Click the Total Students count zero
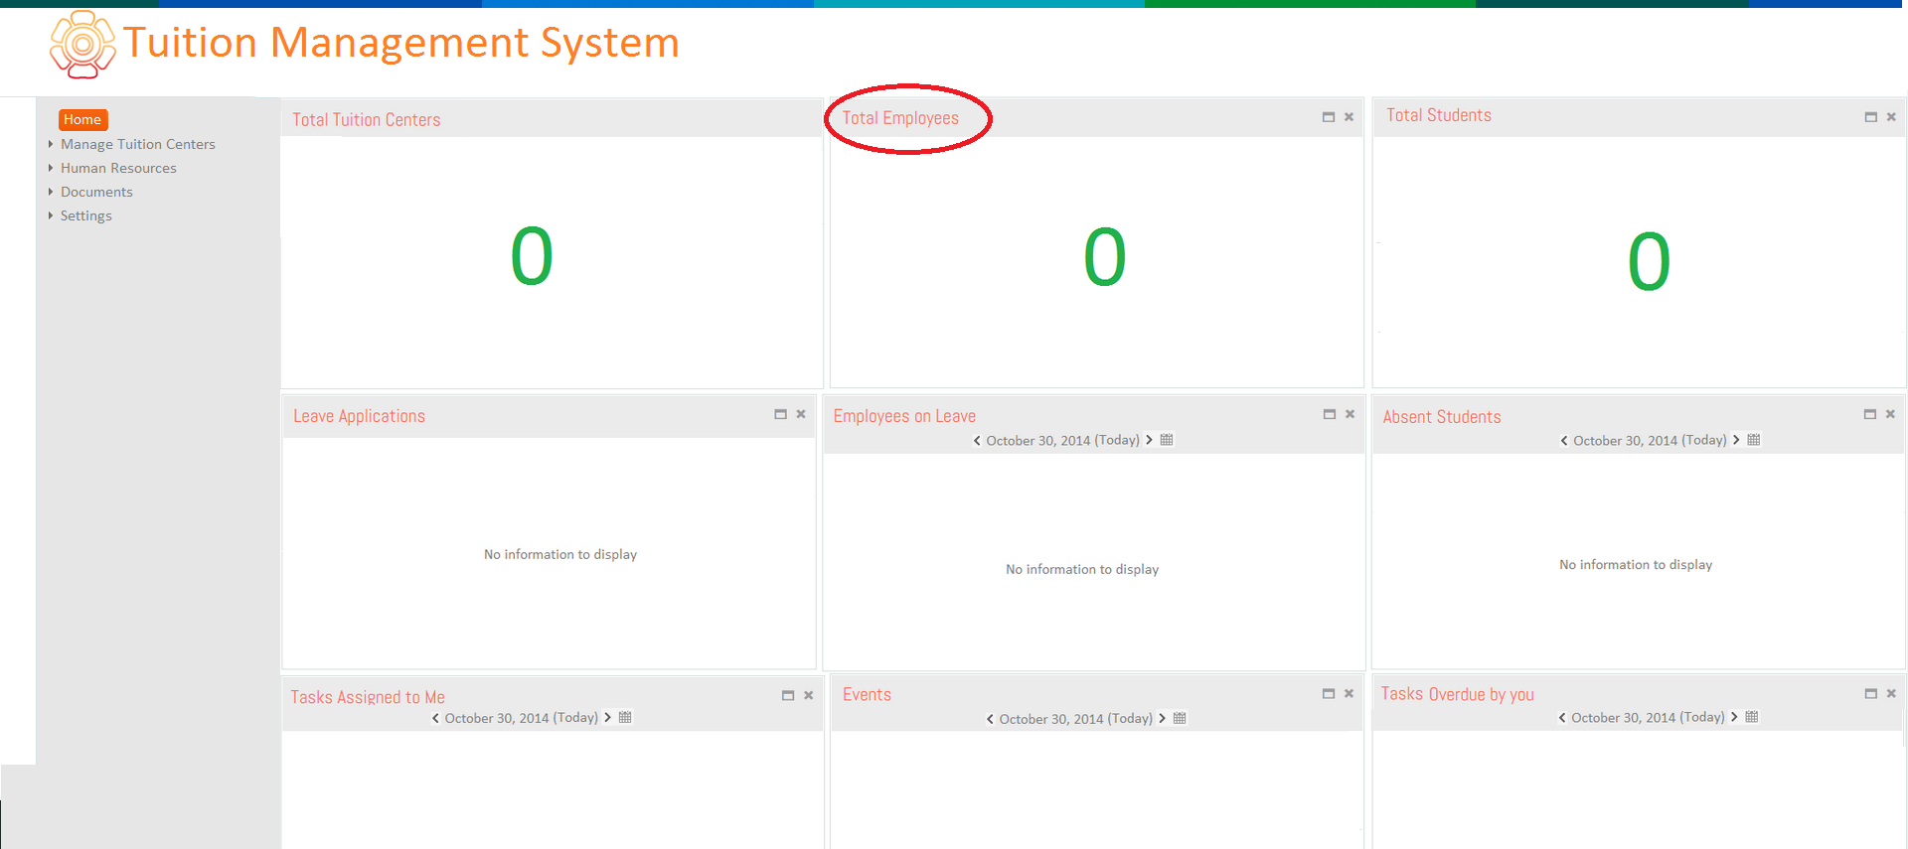1908x849 pixels. tap(1649, 262)
